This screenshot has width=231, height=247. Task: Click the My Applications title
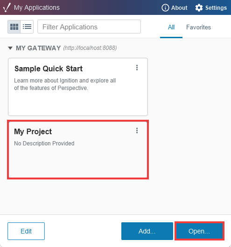click(37, 7)
